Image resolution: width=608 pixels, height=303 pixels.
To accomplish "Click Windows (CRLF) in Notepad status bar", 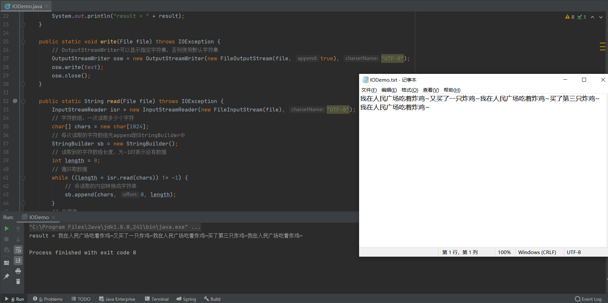I will [x=537, y=252].
